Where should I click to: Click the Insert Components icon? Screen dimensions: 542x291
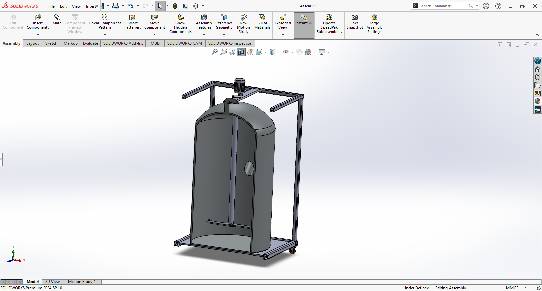click(38, 17)
